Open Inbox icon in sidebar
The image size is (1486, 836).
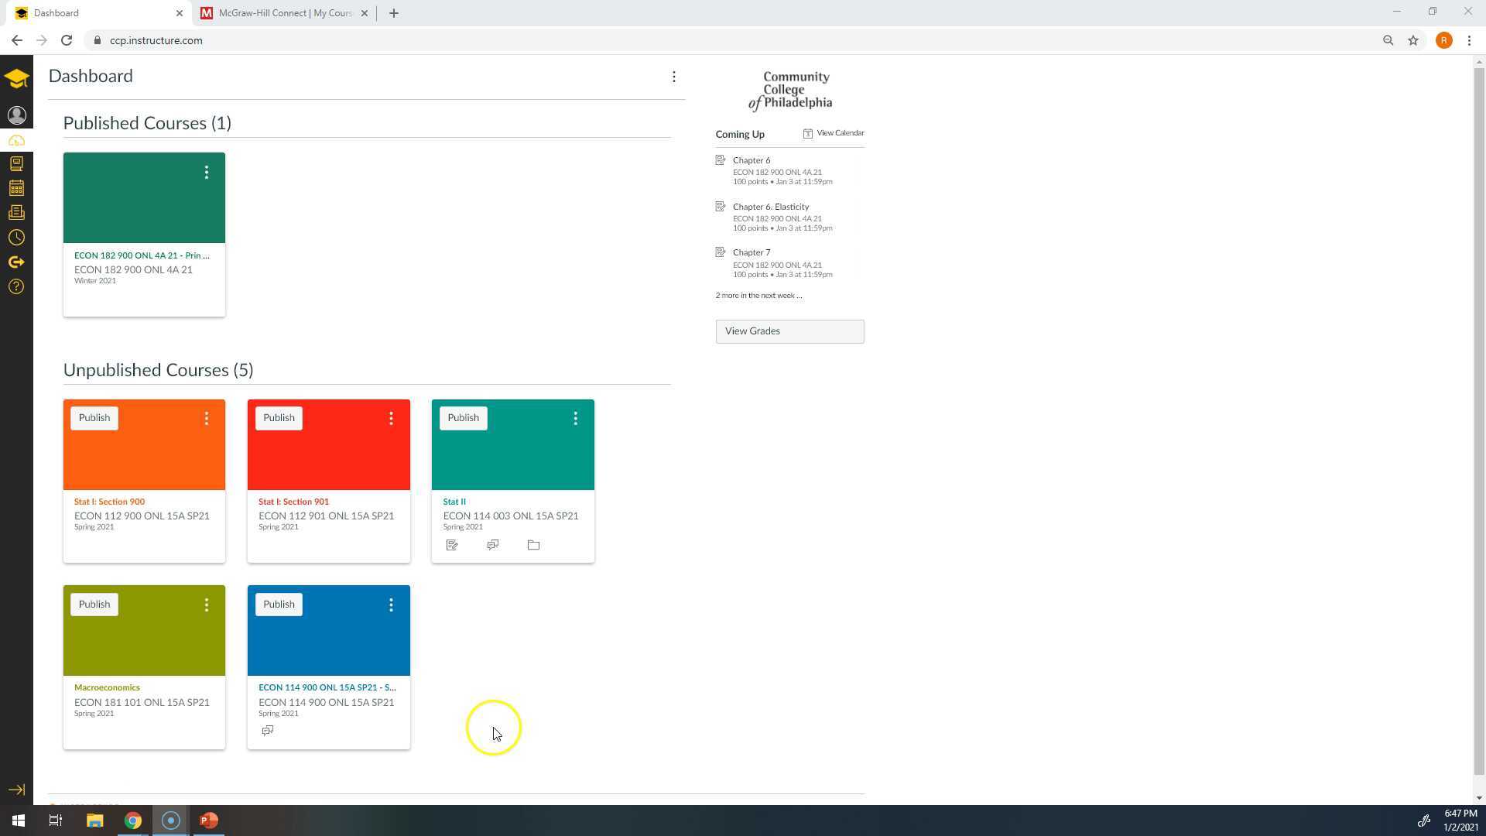tap(16, 213)
